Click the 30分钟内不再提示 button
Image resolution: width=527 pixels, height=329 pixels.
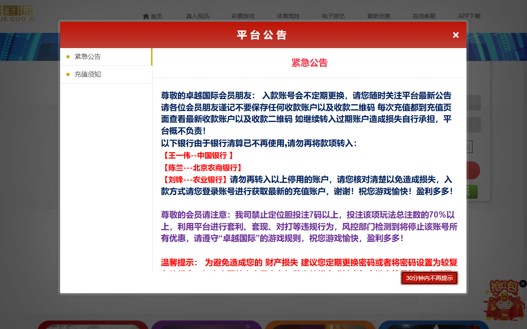click(x=429, y=278)
